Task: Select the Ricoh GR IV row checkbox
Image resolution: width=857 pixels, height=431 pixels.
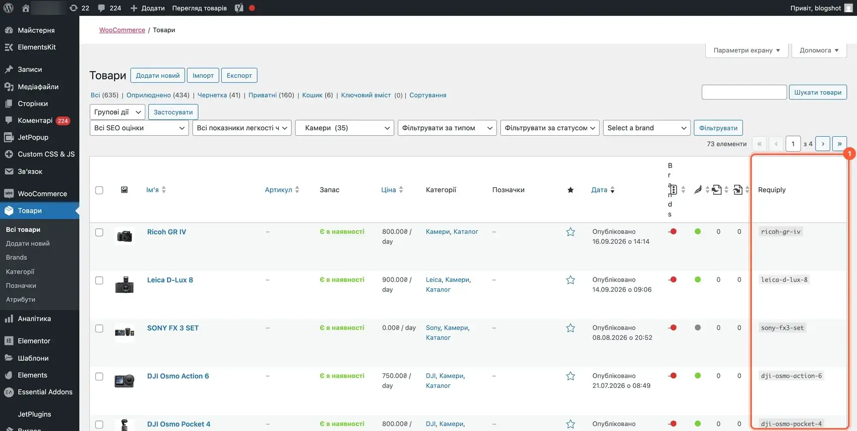Action: point(99,232)
